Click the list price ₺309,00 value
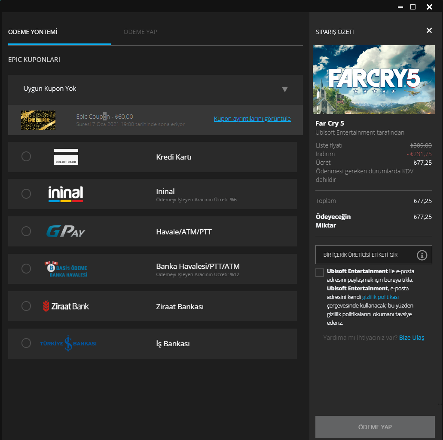Viewport: 443px width, 440px height. coord(421,145)
